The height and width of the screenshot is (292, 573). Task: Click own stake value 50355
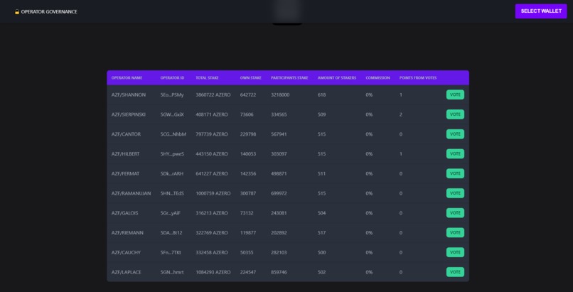tap(247, 252)
